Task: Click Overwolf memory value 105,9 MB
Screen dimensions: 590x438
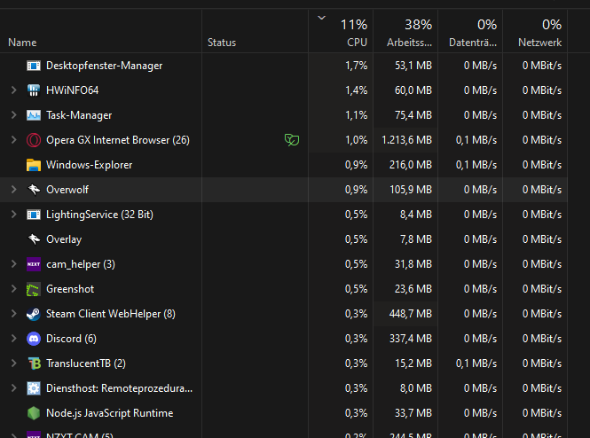Action: point(410,190)
